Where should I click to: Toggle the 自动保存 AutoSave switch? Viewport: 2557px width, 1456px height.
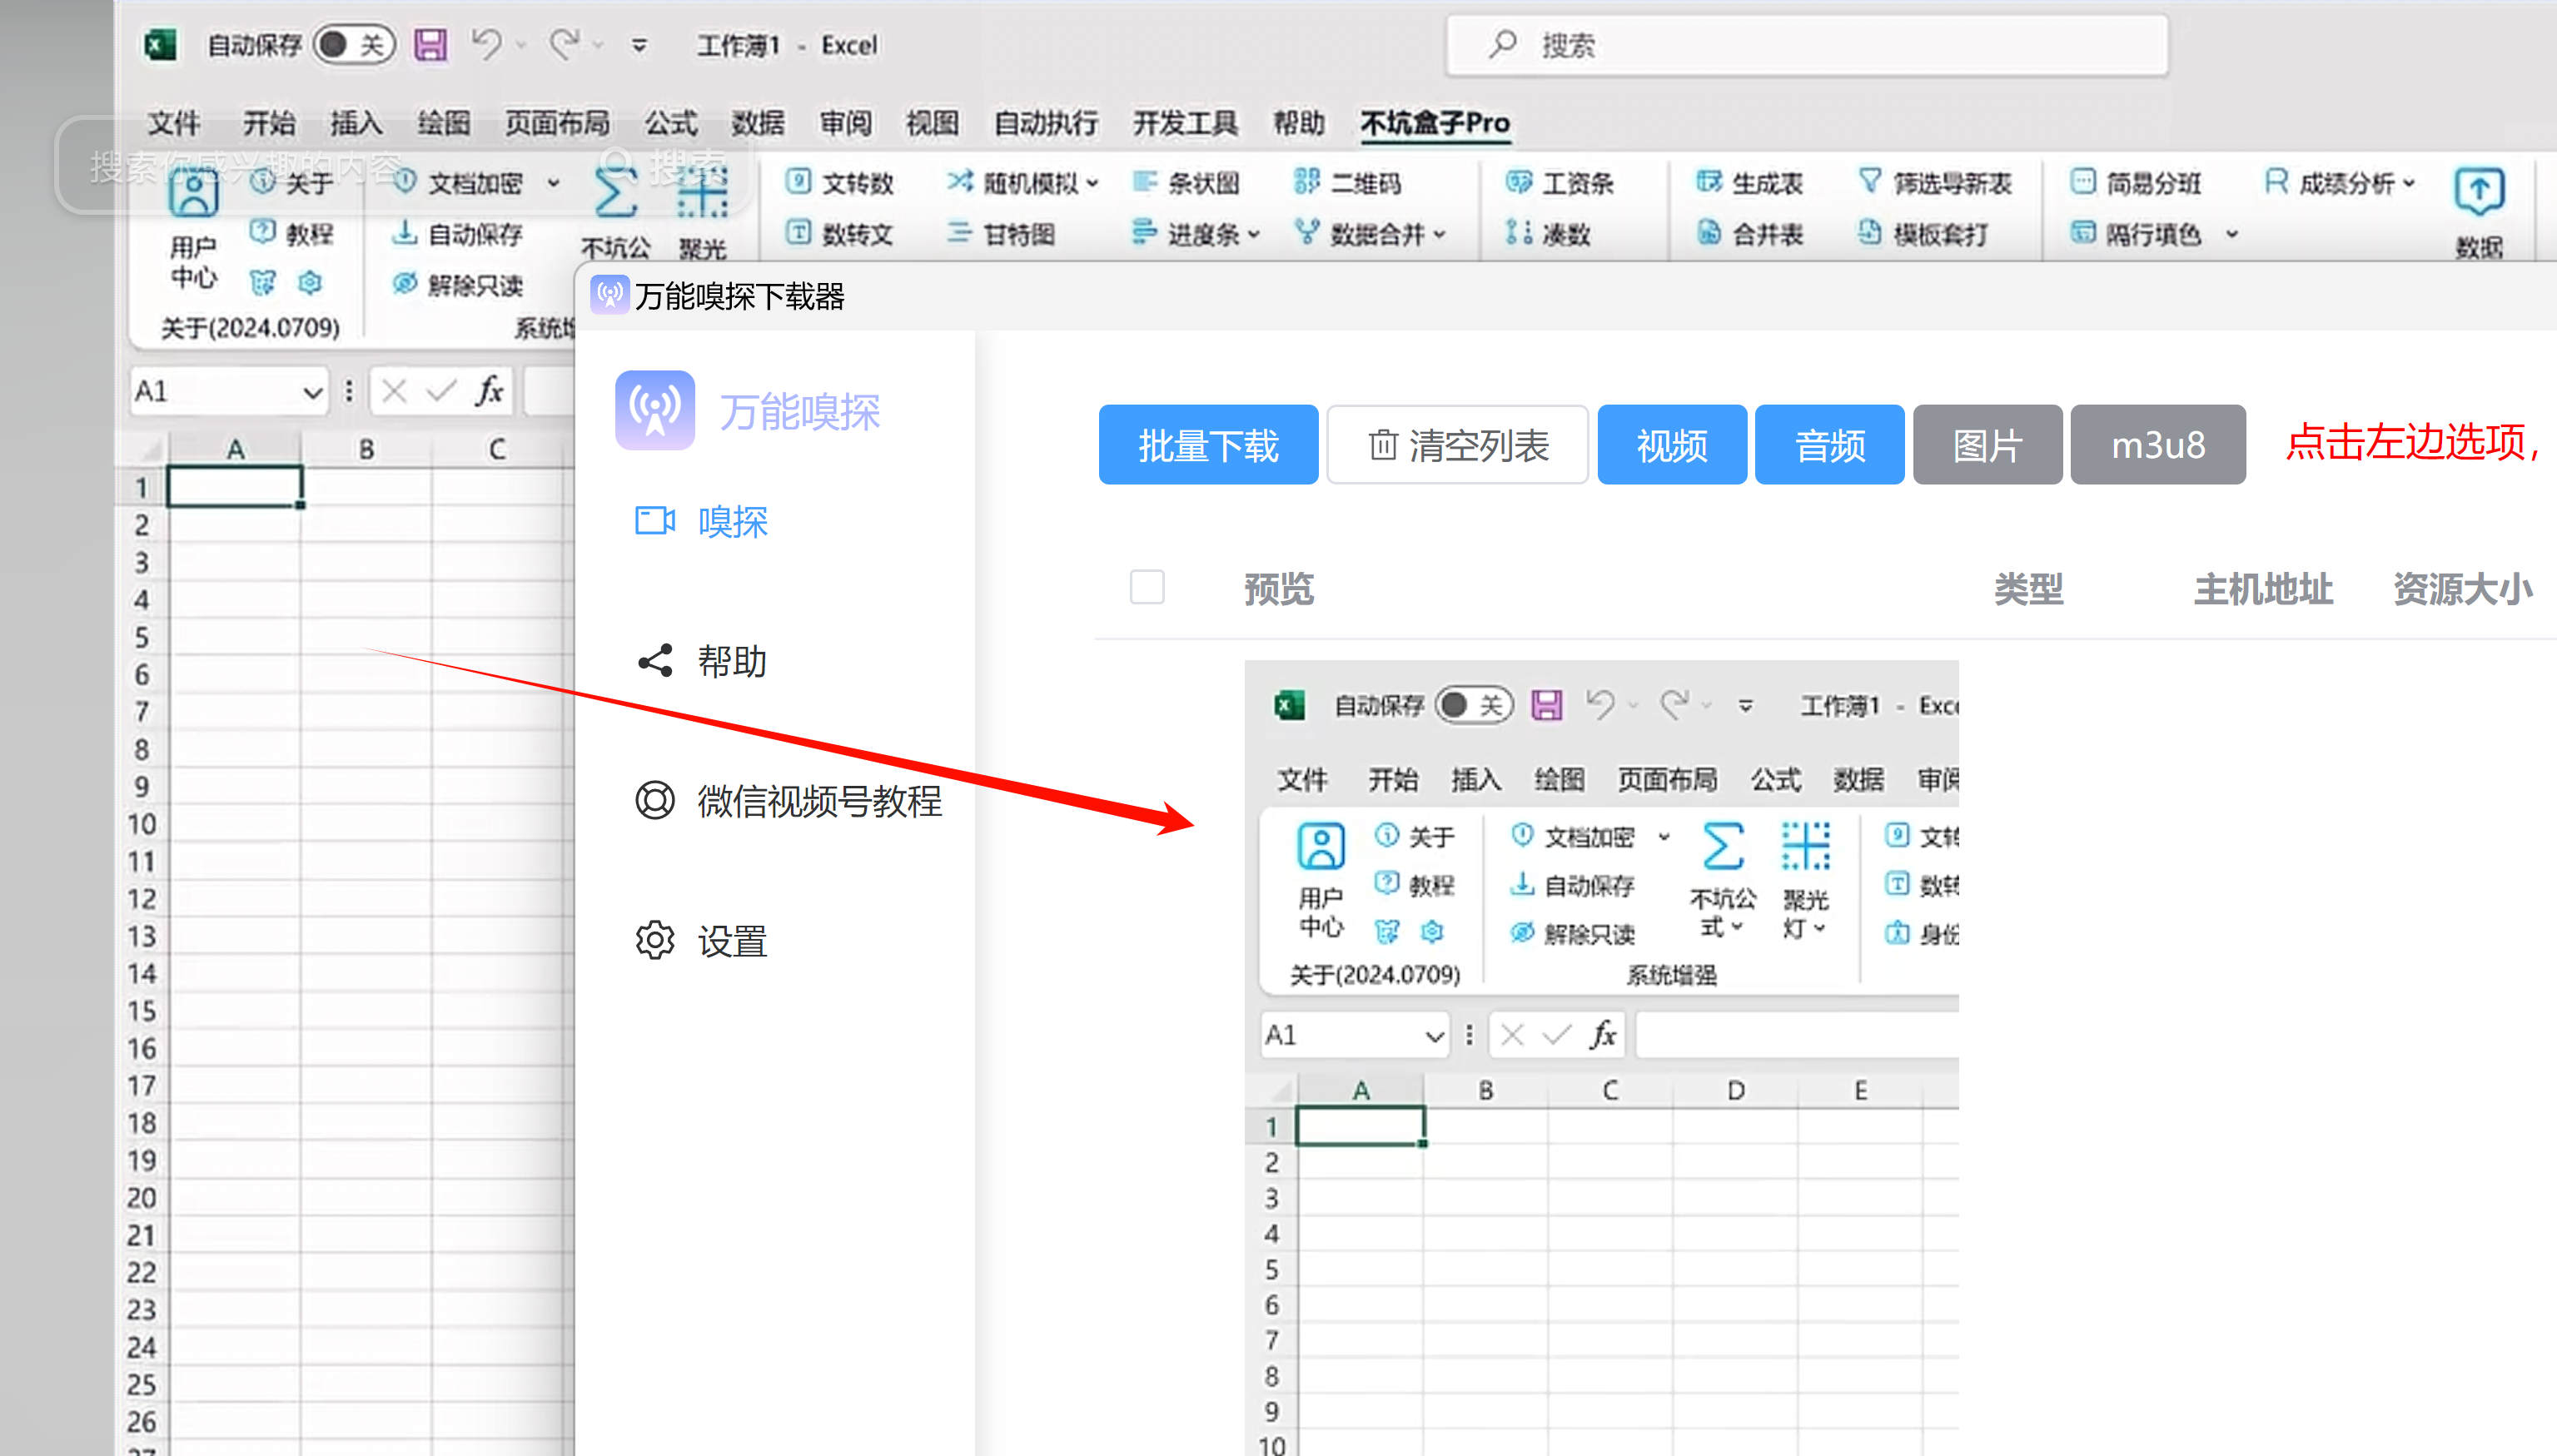pyautogui.click(x=353, y=45)
